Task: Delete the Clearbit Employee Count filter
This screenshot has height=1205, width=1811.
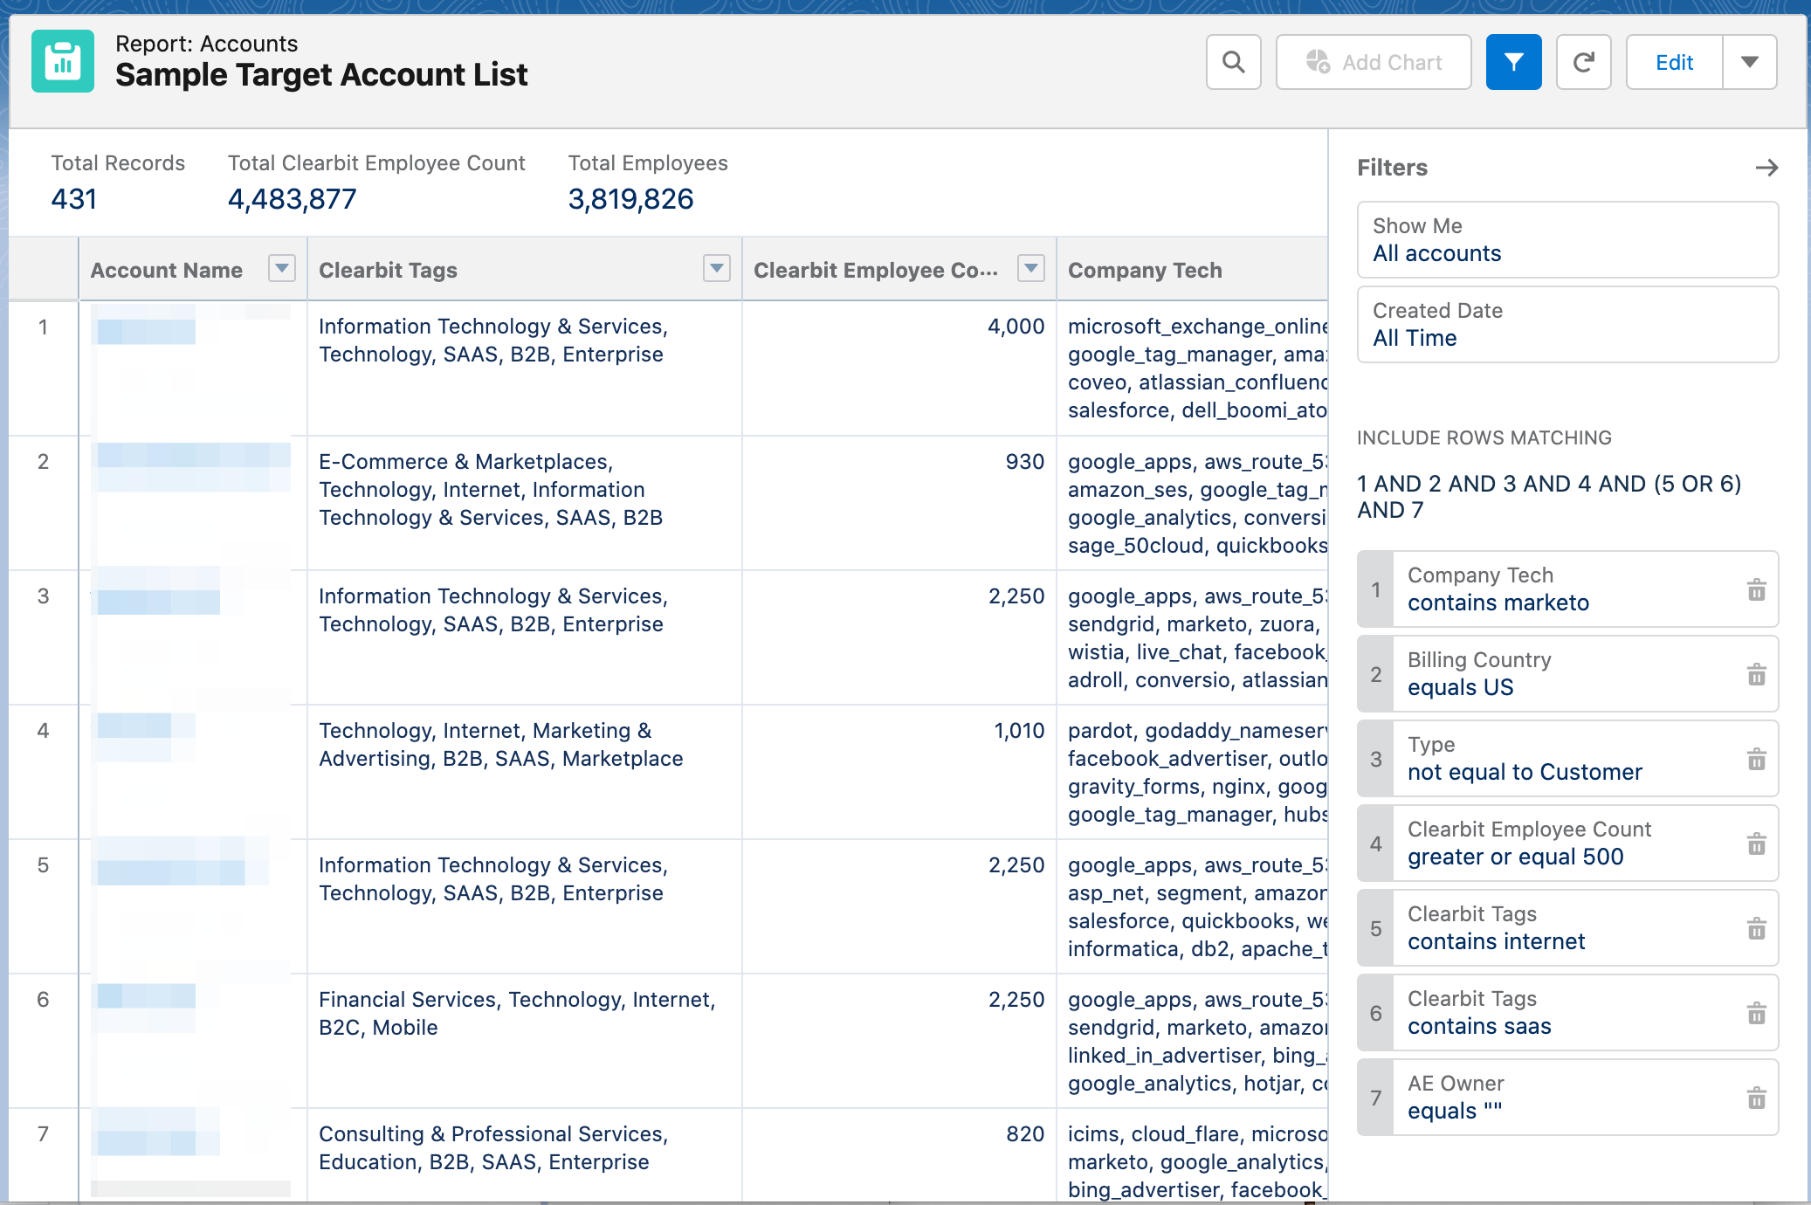Action: 1757,844
